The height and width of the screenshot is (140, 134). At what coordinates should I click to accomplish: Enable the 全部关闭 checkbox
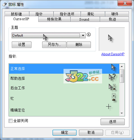pyautogui.click(x=10, y=121)
